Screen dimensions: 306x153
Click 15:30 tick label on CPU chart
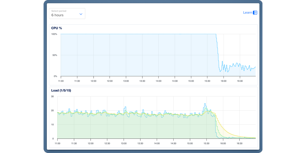click(x=207, y=81)
